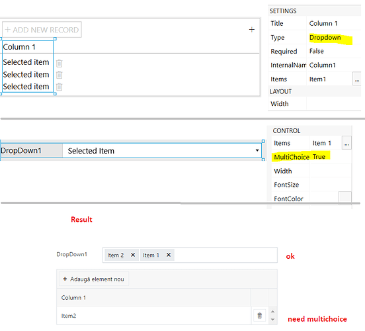Click inside the DropDown1 multiselect result field
The width and height of the screenshot is (365, 331).
click(190, 255)
